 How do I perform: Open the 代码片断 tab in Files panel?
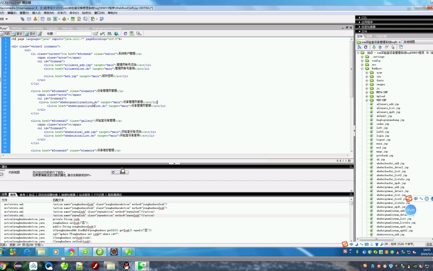[x=381, y=36]
